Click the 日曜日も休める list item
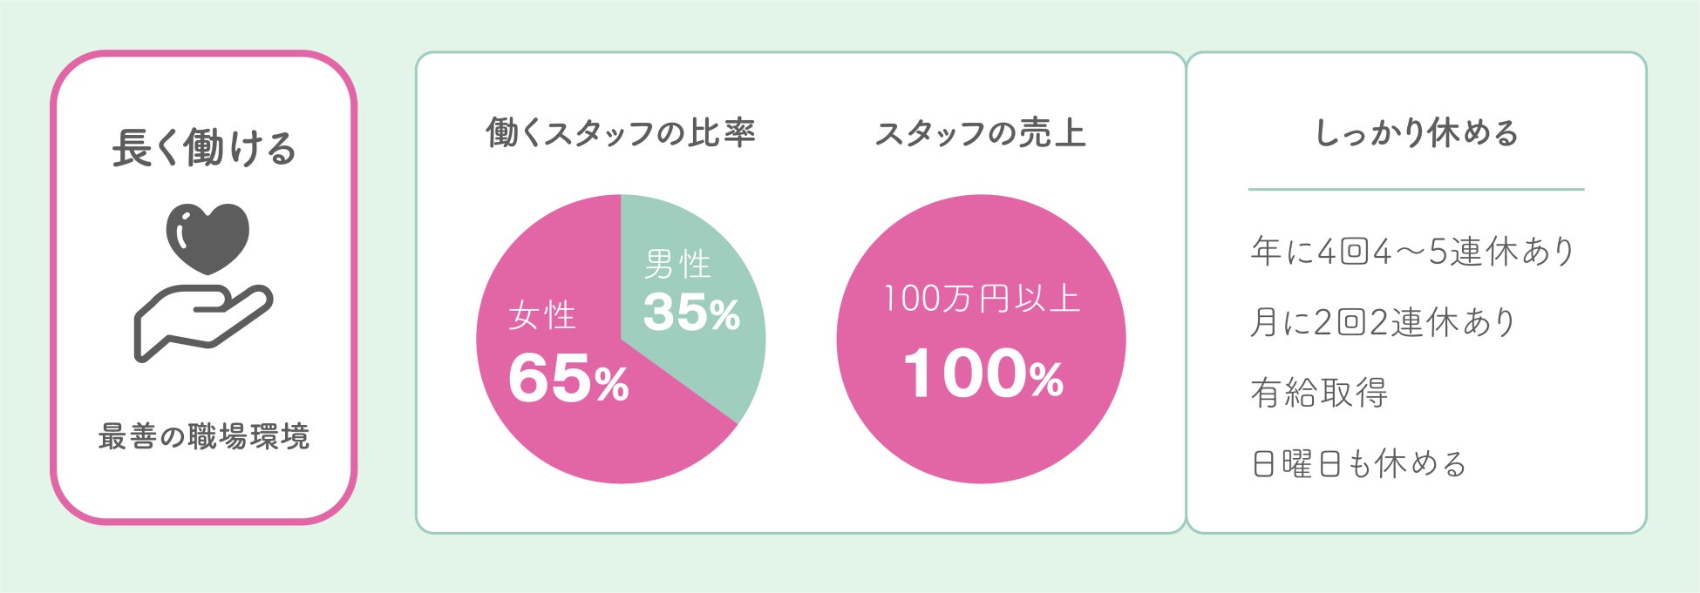The width and height of the screenshot is (1700, 593). (1358, 463)
